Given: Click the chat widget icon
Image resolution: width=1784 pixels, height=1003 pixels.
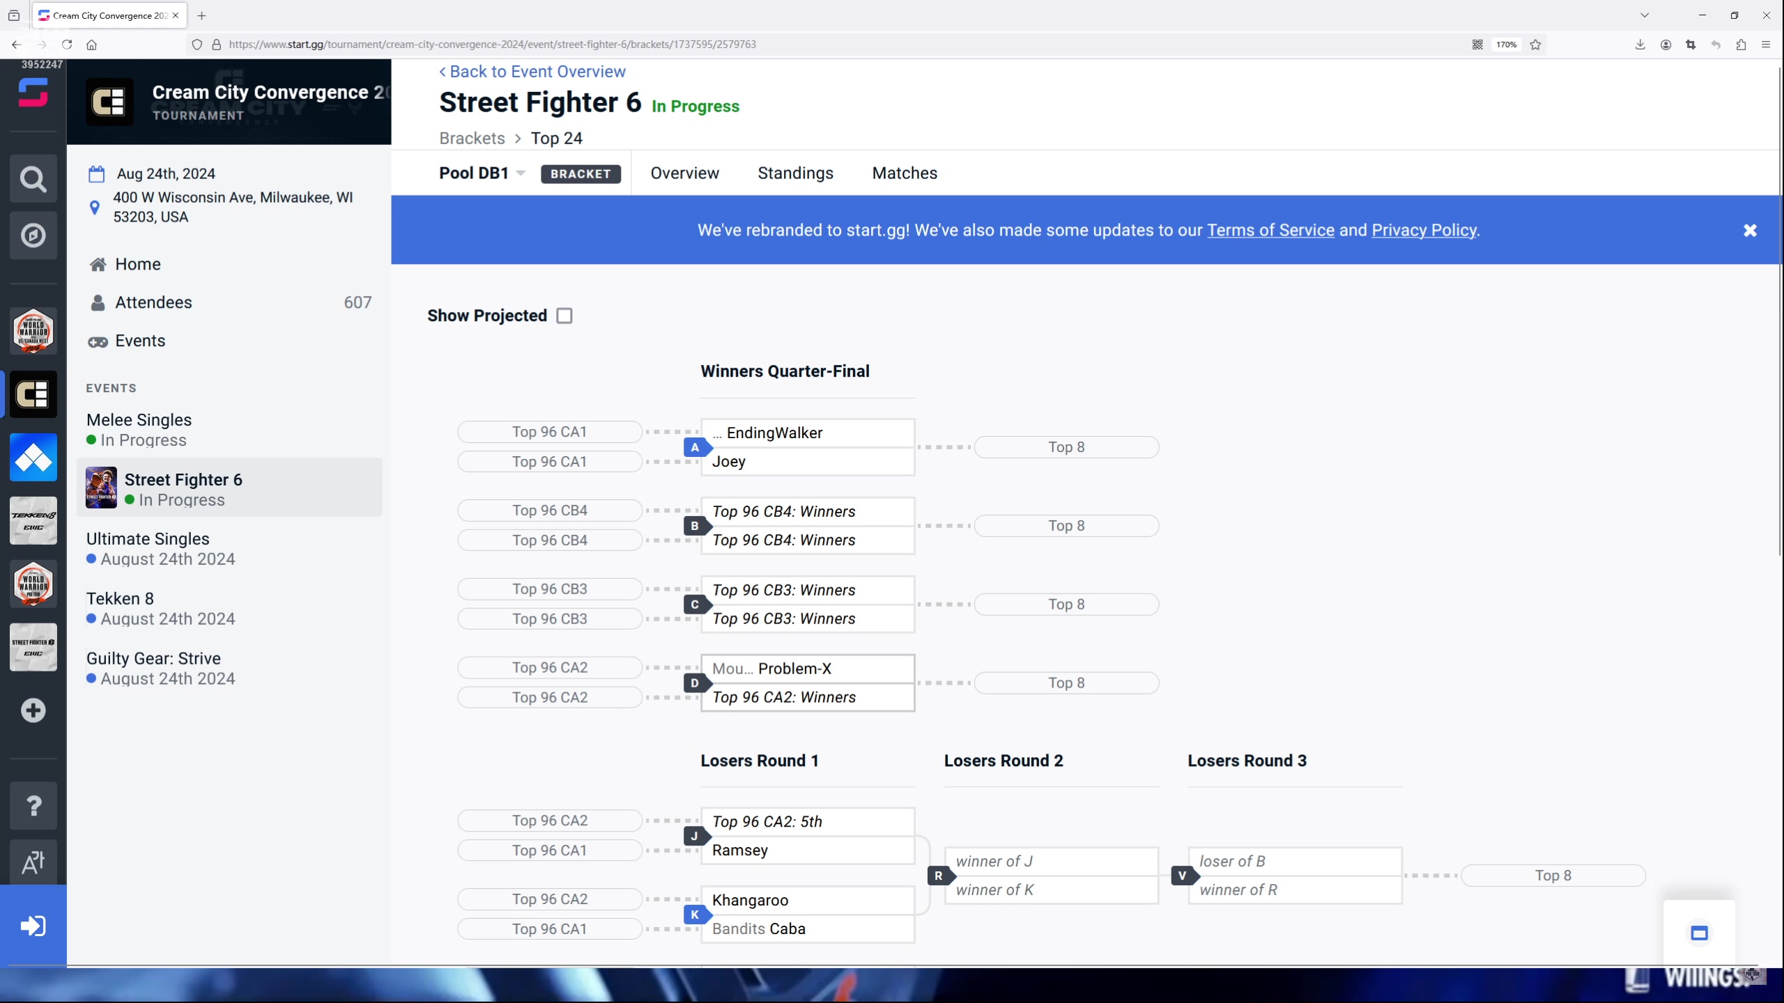Looking at the screenshot, I should pyautogui.click(x=1699, y=933).
